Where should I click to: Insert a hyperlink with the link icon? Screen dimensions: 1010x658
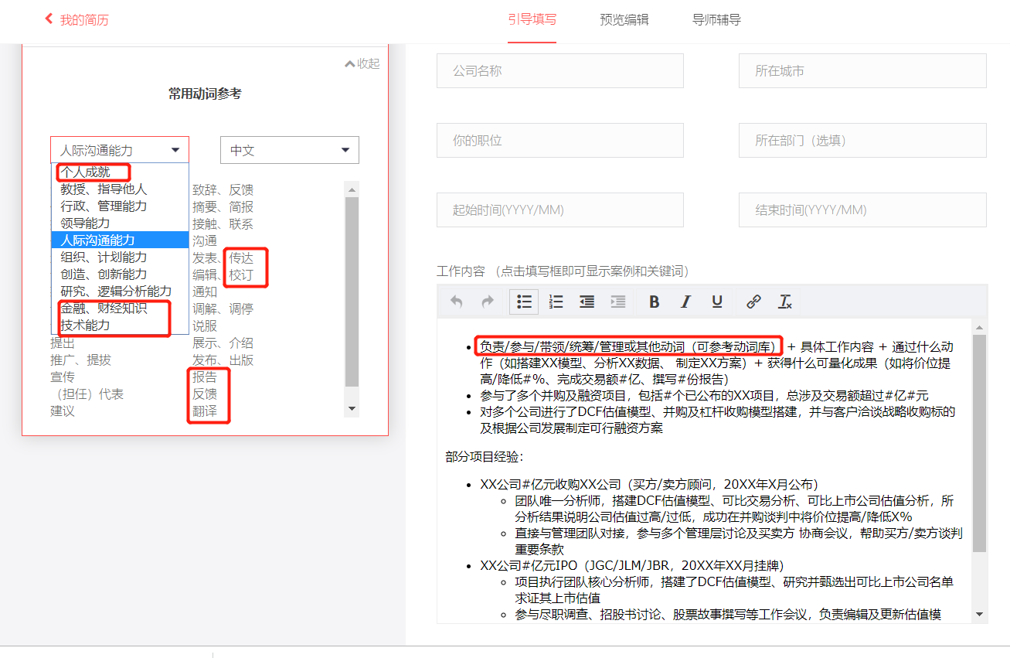click(753, 302)
